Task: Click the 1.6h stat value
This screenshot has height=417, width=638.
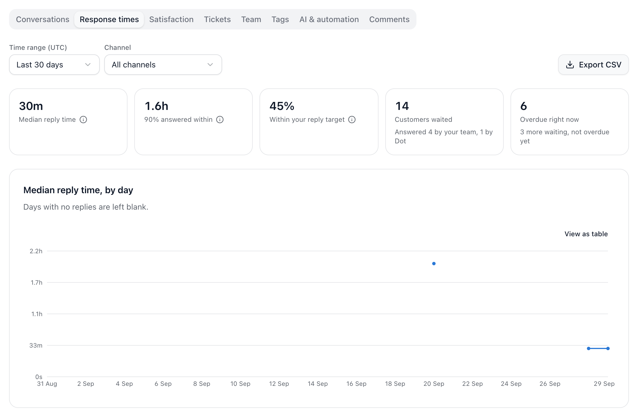Action: click(x=156, y=106)
